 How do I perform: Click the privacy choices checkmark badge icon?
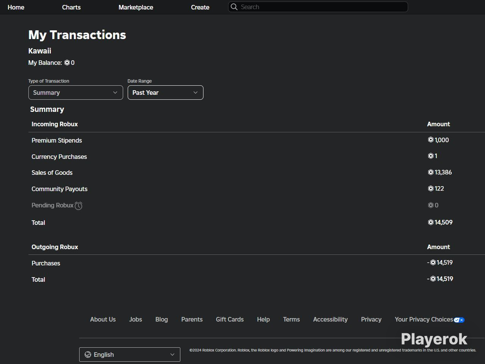459,320
